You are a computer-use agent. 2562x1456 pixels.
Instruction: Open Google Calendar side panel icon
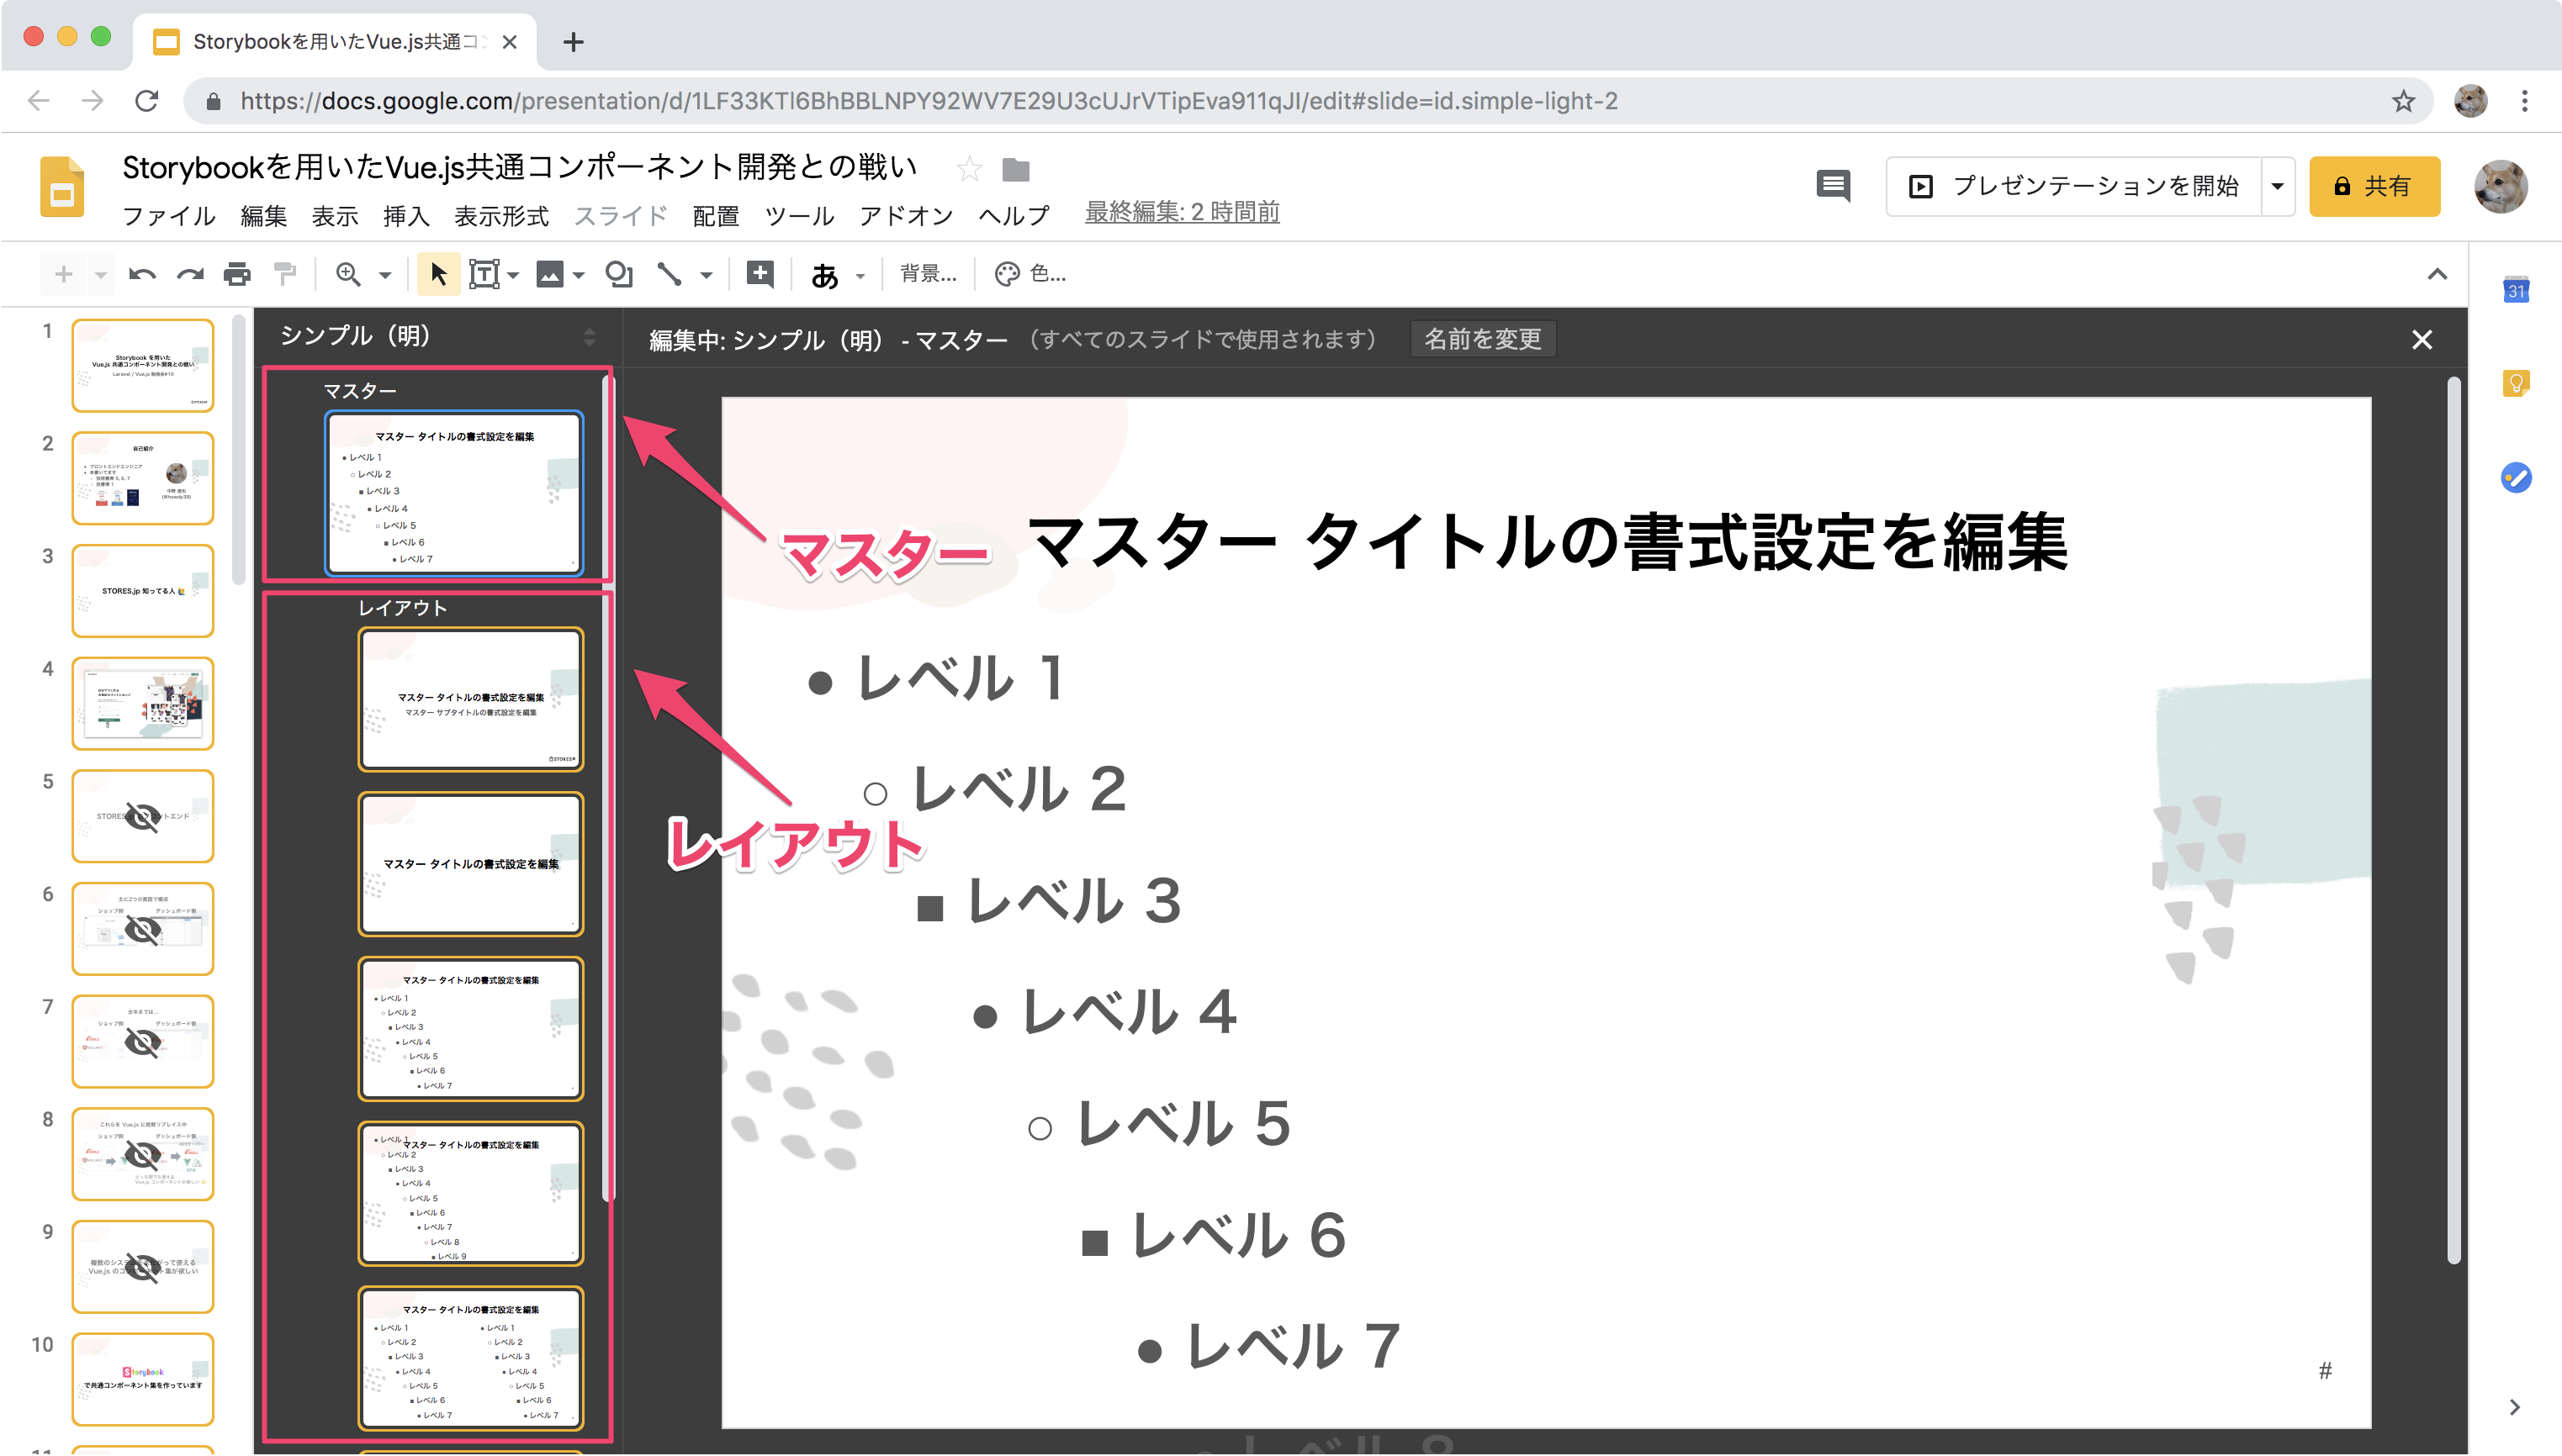click(x=2516, y=290)
